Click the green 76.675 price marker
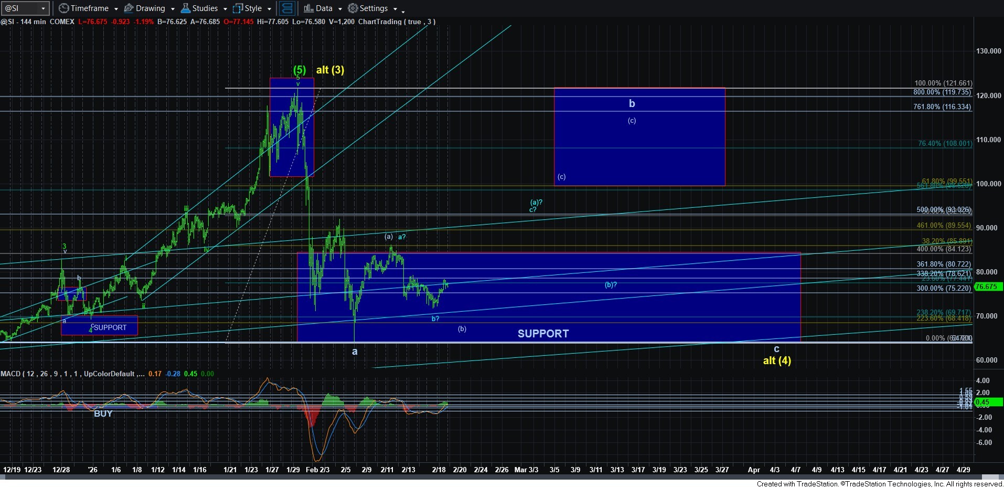Screen dimensions: 1004x488 click(x=988, y=287)
